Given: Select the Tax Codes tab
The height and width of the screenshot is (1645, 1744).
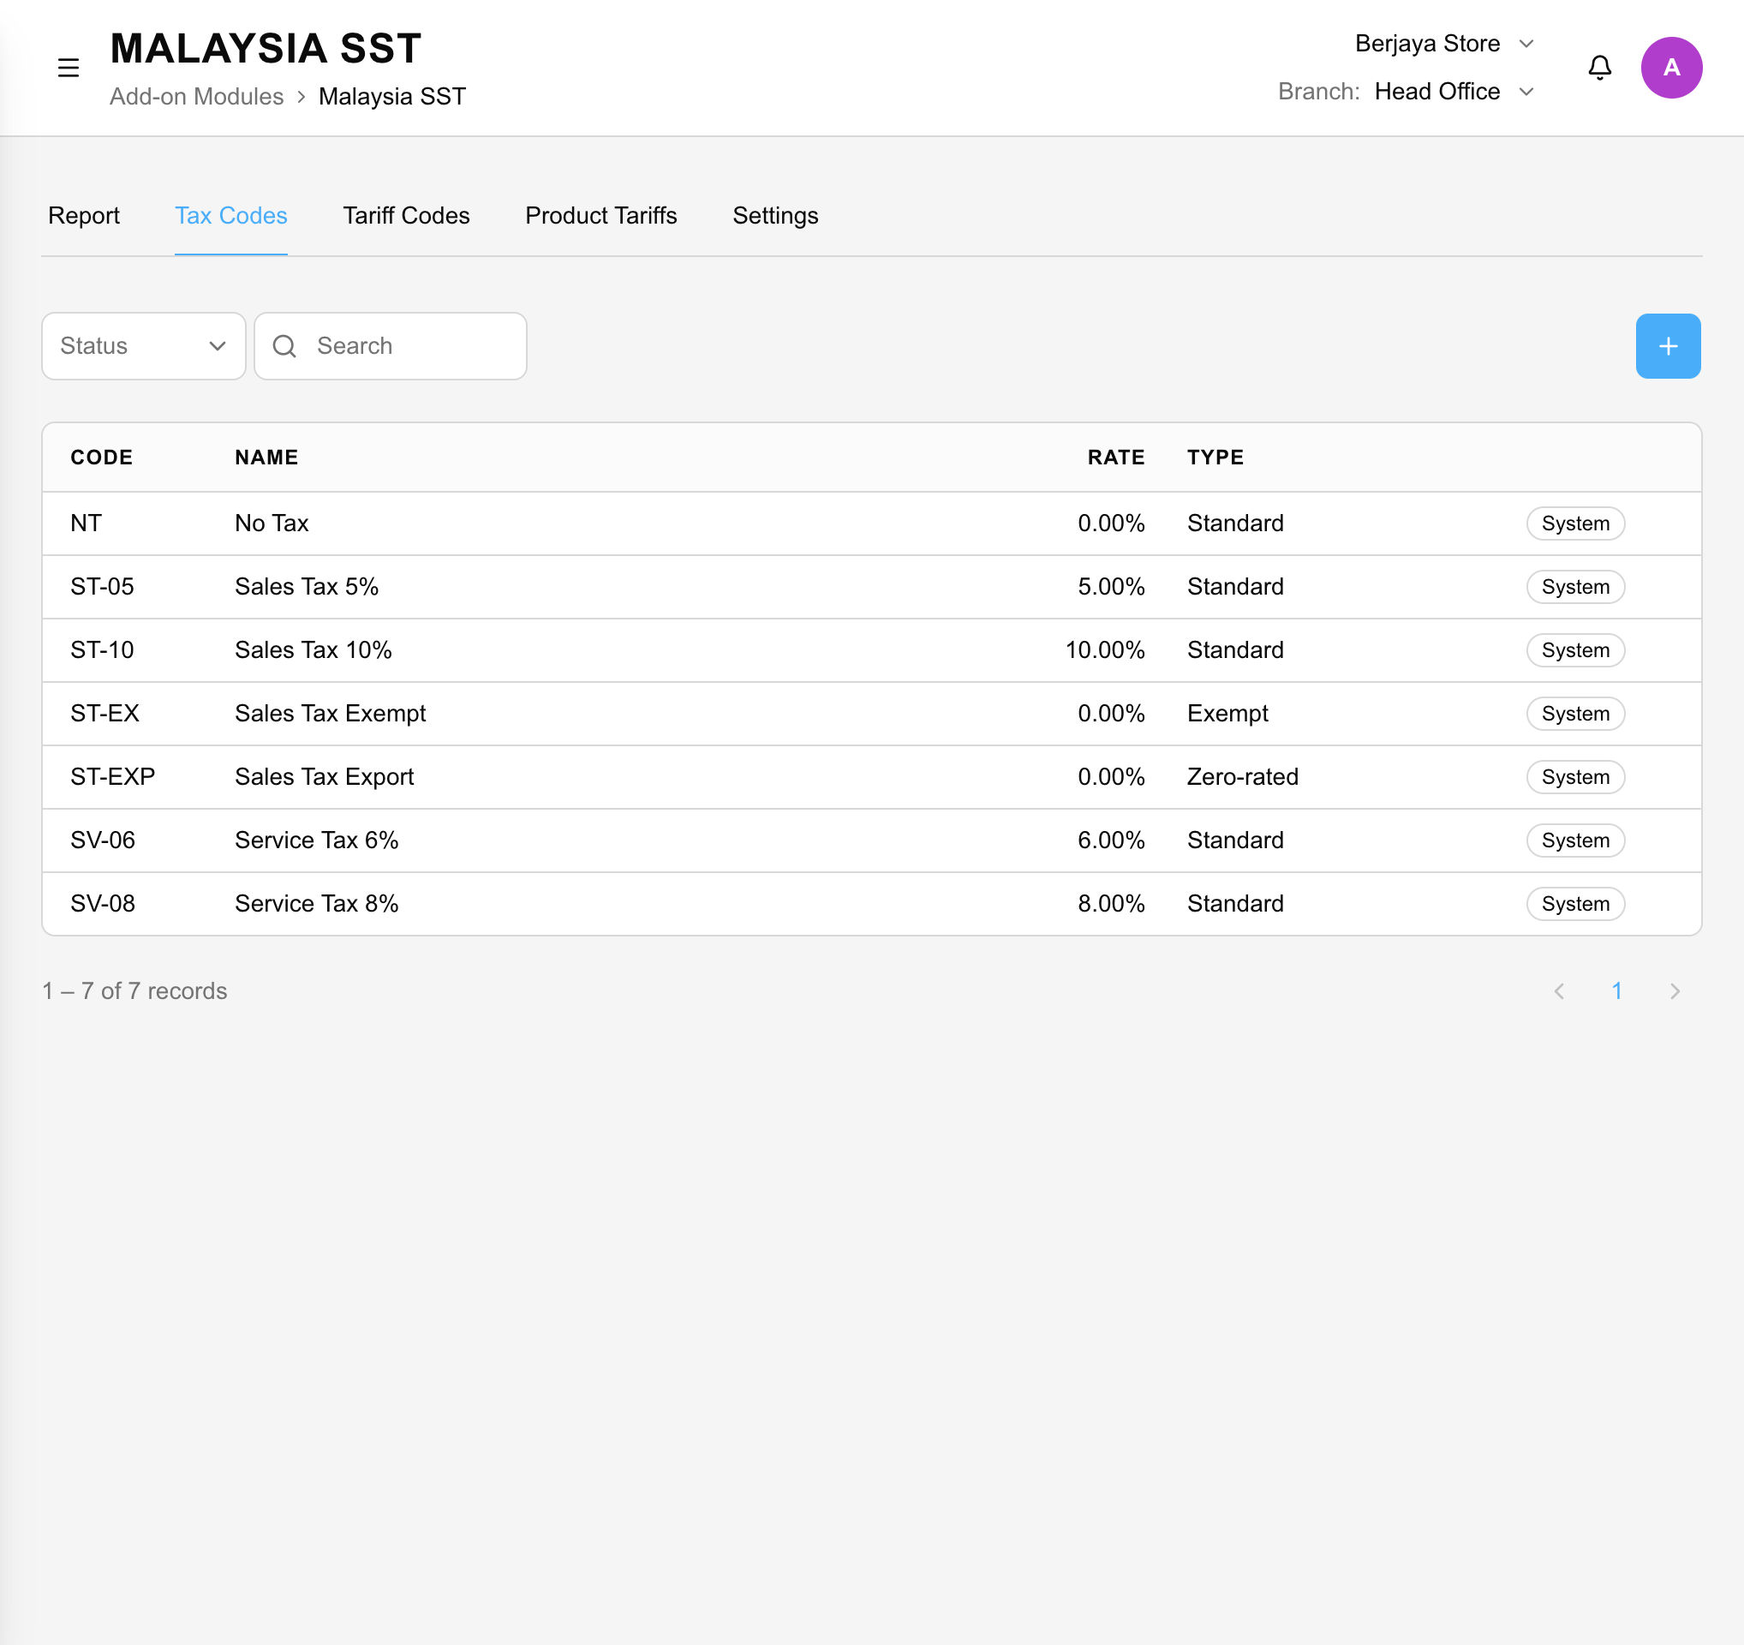Looking at the screenshot, I should point(230,216).
